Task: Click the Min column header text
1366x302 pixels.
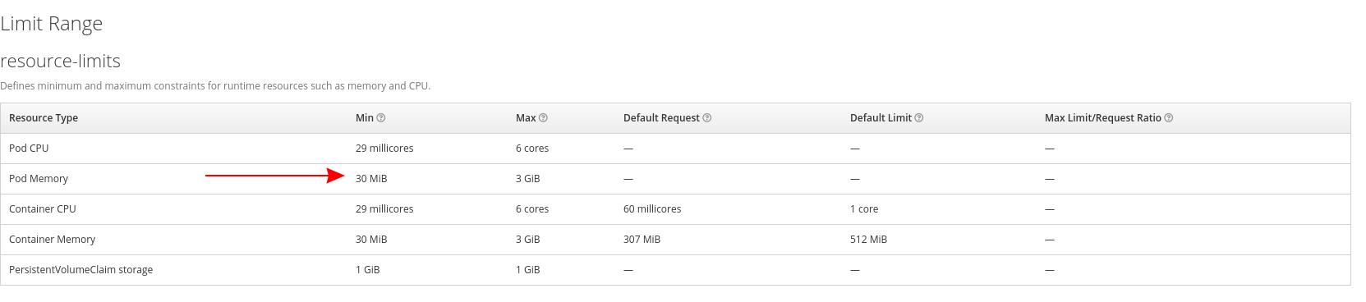Action: click(x=365, y=118)
